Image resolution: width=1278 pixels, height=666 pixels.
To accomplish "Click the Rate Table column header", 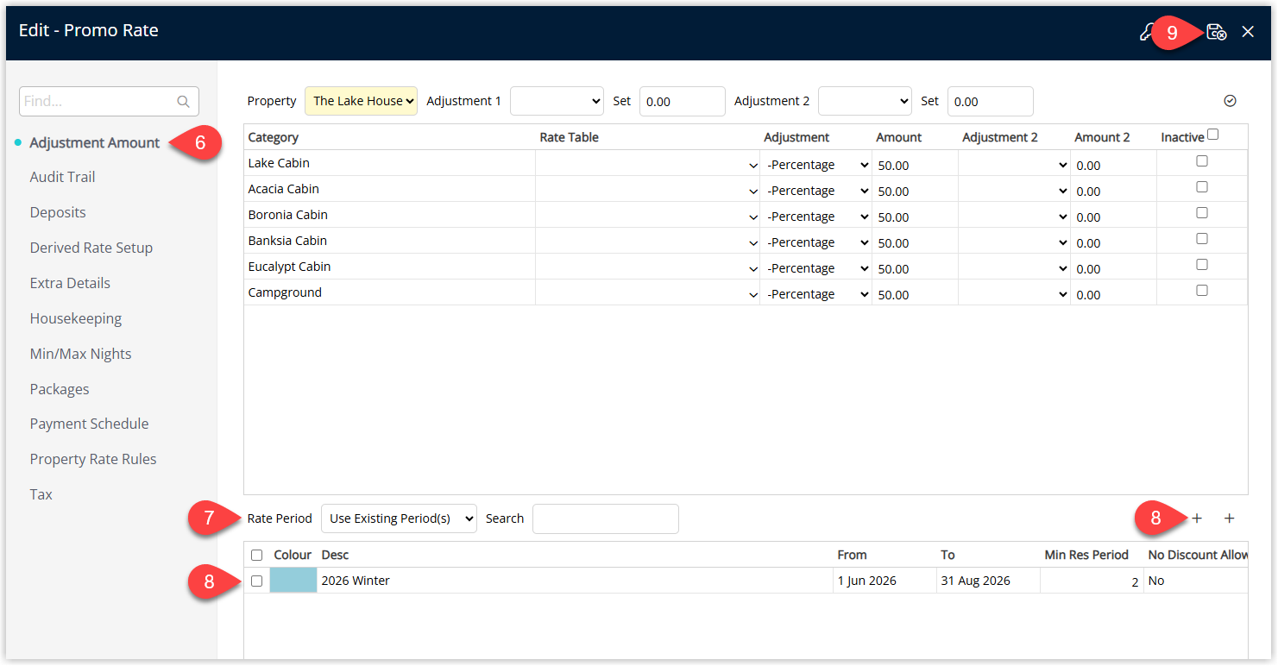I will (x=569, y=137).
